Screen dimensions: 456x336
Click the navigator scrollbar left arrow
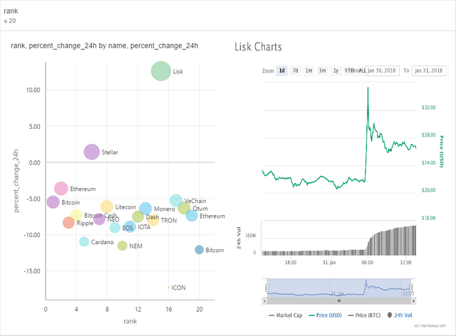[264, 301]
